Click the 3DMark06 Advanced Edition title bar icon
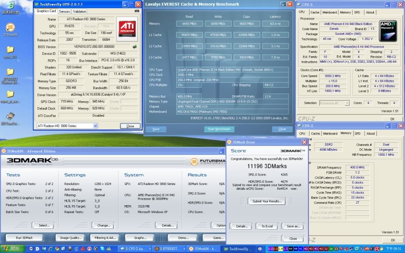 click(4, 151)
